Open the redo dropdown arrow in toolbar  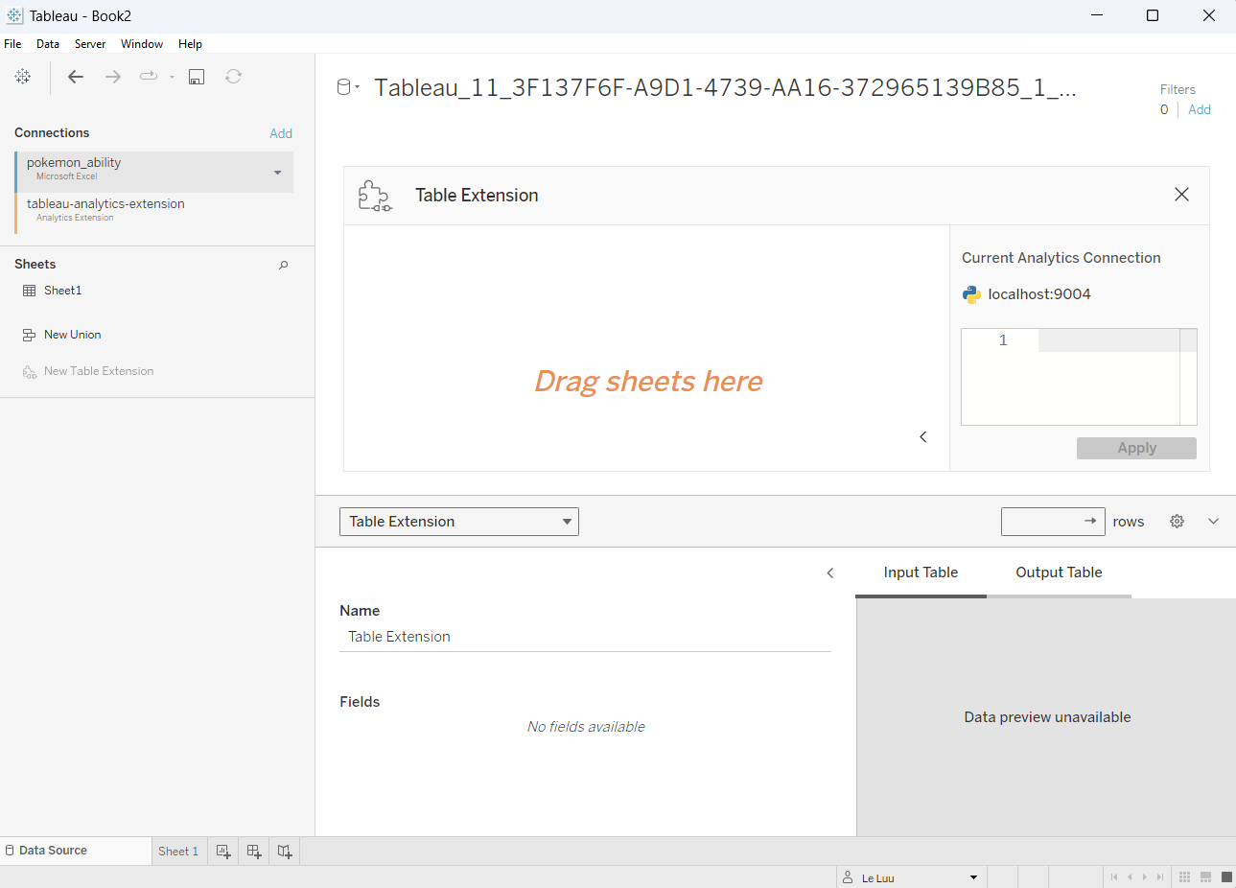[x=172, y=77]
